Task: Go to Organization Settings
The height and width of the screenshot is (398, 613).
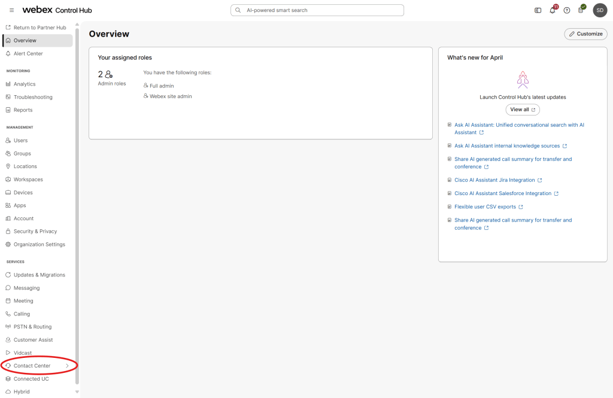Action: click(39, 244)
